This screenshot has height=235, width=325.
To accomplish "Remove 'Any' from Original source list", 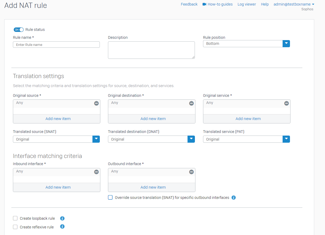I will point(96,103).
